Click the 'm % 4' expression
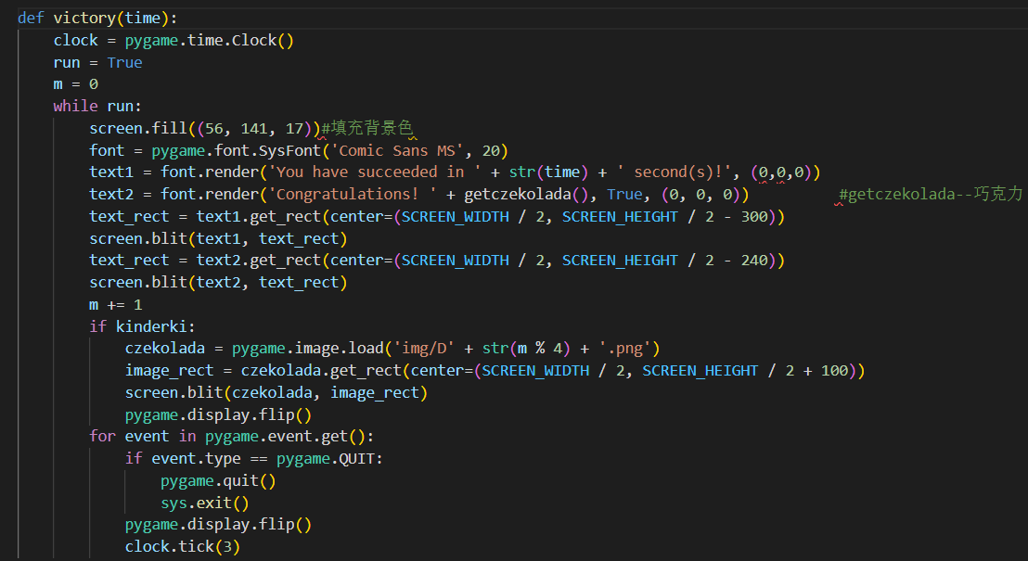 (540, 348)
